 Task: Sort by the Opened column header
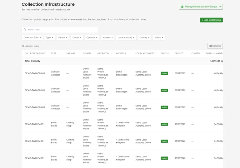tap(179, 53)
